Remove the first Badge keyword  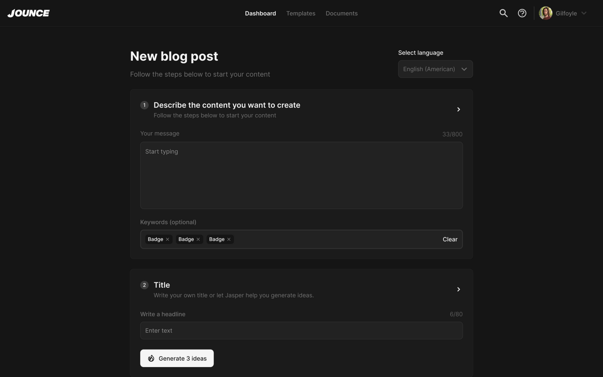point(168,239)
